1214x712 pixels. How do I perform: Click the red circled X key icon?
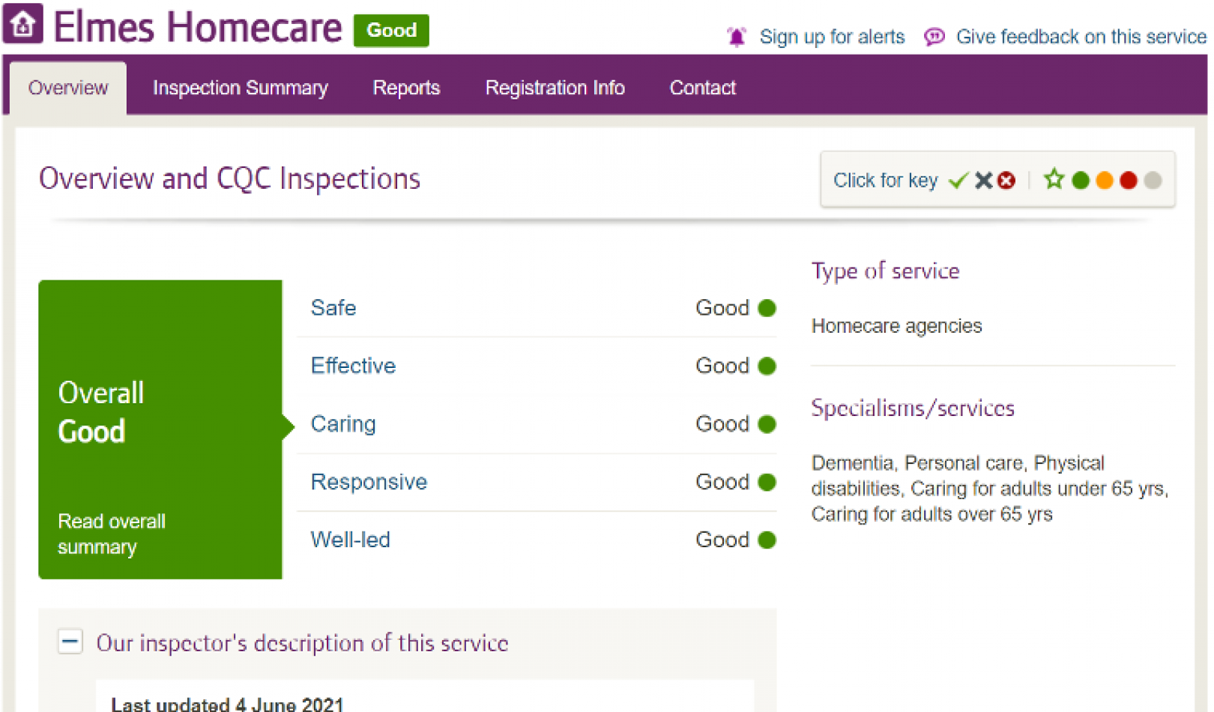point(1007,181)
